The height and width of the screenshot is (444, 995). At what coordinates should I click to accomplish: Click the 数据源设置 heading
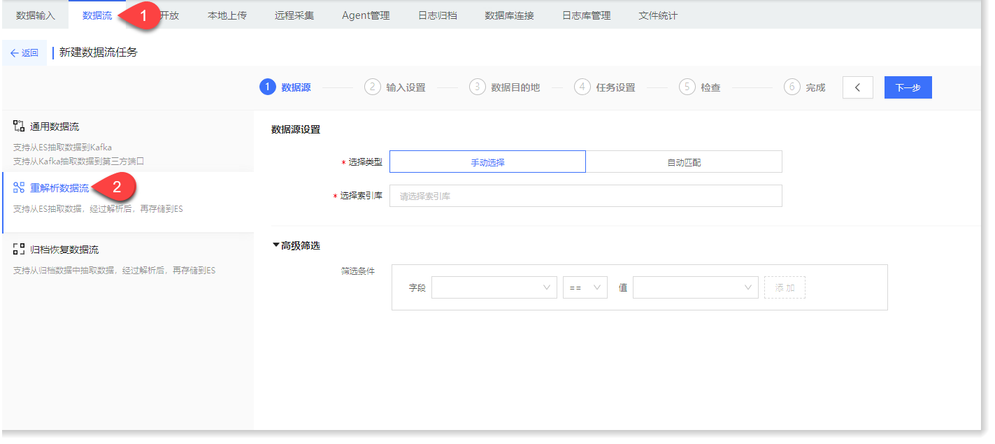[296, 129]
